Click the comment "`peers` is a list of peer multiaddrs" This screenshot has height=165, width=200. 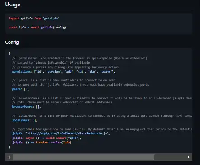[64, 80]
